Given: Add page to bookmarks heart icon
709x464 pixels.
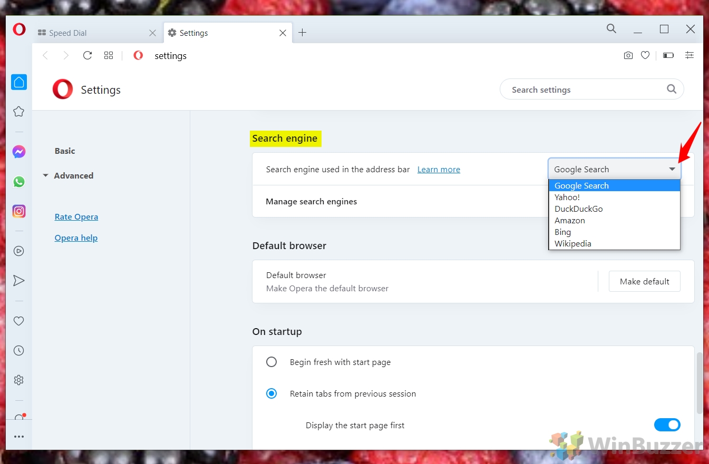Looking at the screenshot, I should tap(645, 55).
